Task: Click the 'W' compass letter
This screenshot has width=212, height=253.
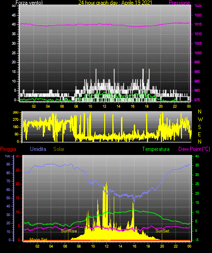Action: tap(200, 119)
